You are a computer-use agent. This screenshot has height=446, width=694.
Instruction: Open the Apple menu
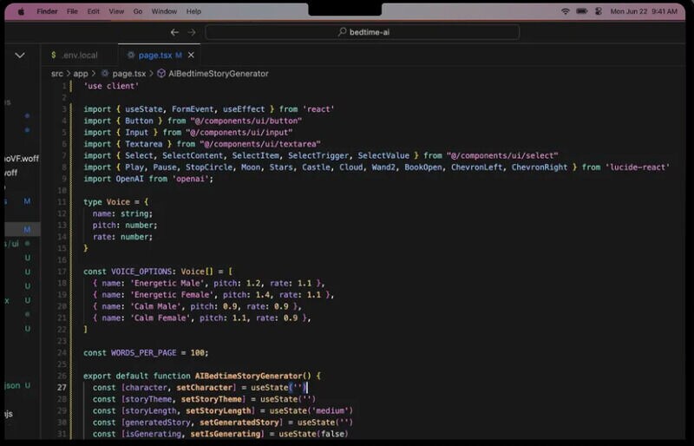(x=21, y=11)
